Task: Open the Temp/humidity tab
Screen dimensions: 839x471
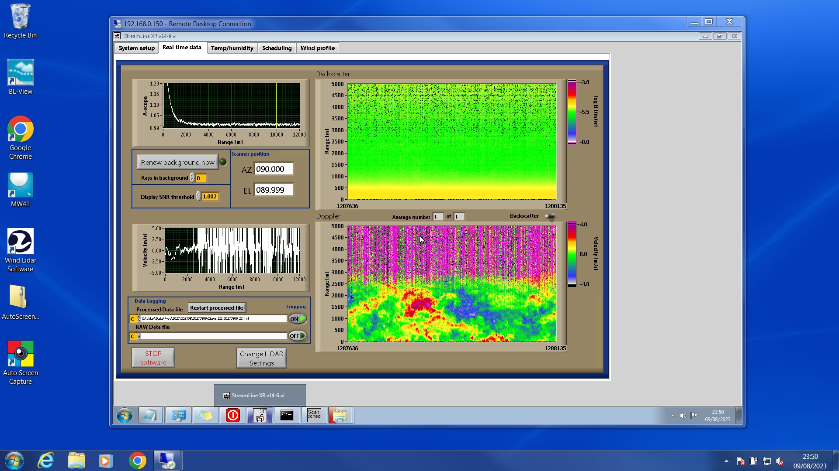Action: (232, 48)
